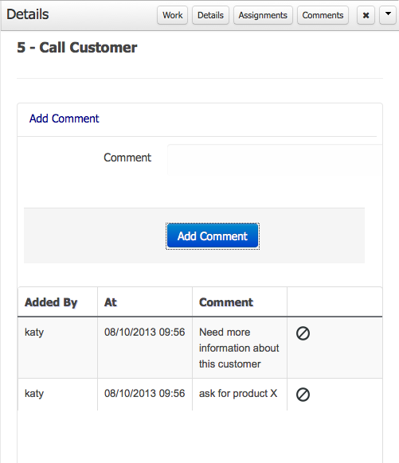This screenshot has width=399, height=463.
Task: Sort by the 'Added By' column header
Action: pyautogui.click(x=51, y=302)
